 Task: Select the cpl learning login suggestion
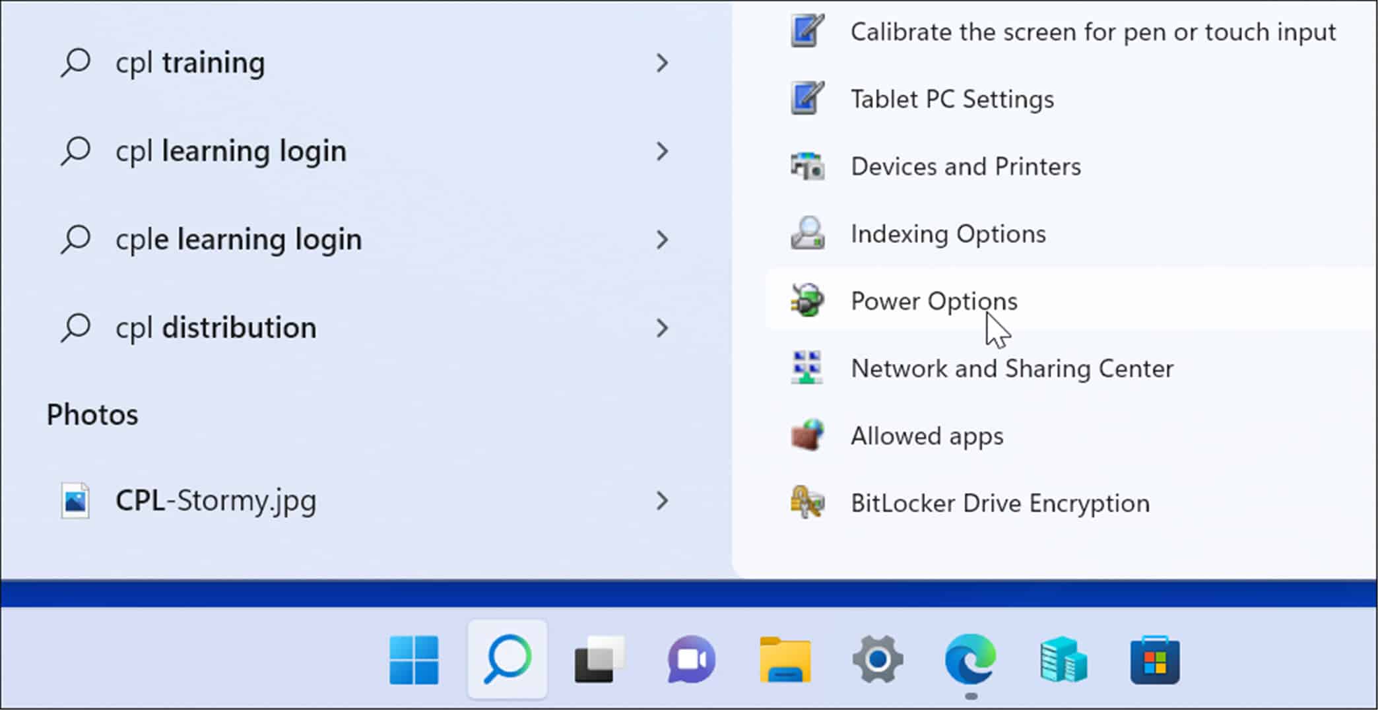point(230,150)
